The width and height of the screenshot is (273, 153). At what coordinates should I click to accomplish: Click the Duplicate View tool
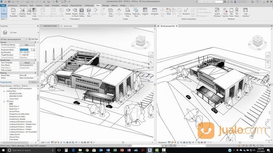click(136, 12)
